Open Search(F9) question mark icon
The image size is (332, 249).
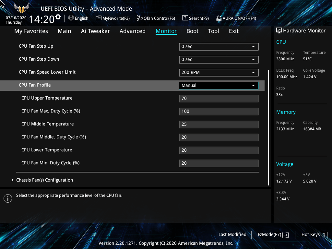(185, 18)
